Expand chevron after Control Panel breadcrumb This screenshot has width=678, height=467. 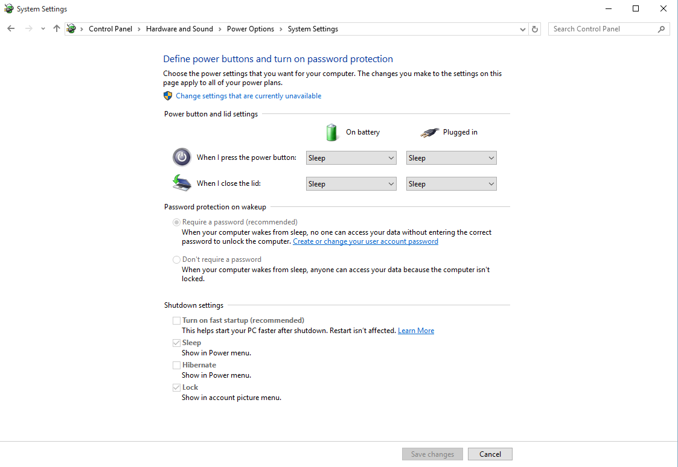tap(139, 29)
